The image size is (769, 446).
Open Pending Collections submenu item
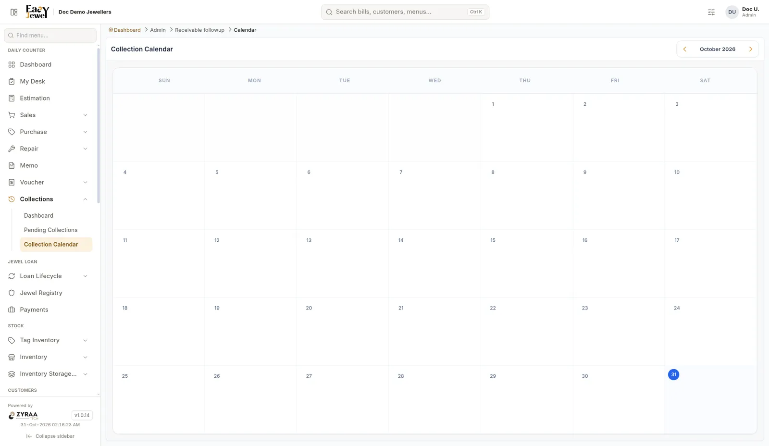[56, 230]
